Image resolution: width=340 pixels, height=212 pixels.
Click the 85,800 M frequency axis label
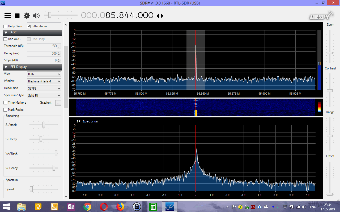click(x=141, y=94)
